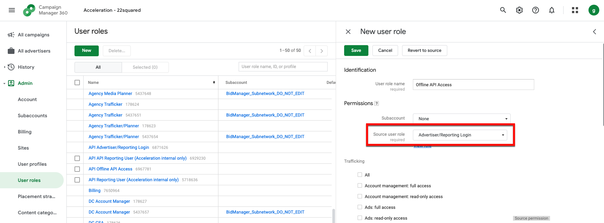Click the All campaigns megaphone icon

11,35
